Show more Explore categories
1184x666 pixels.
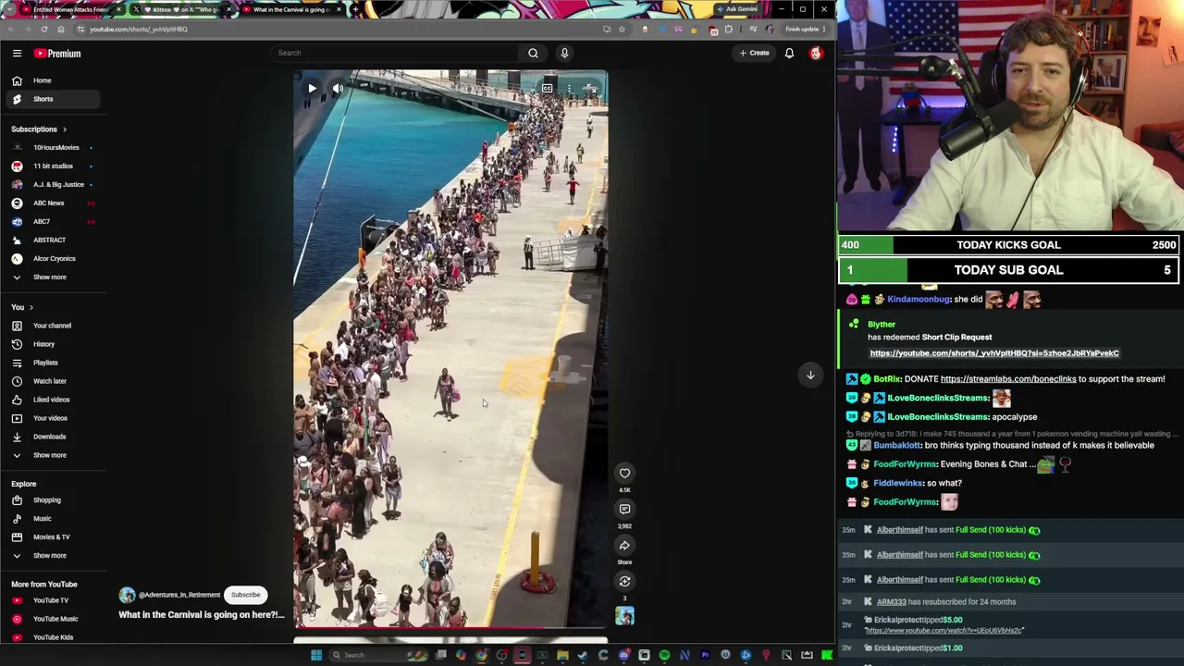(x=54, y=556)
